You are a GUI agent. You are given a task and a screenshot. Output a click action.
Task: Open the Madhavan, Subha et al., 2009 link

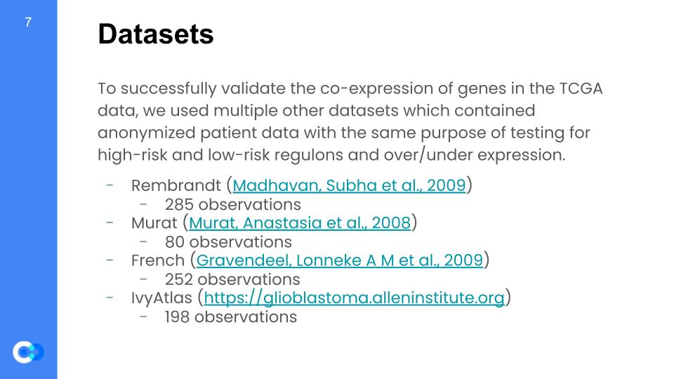click(349, 186)
